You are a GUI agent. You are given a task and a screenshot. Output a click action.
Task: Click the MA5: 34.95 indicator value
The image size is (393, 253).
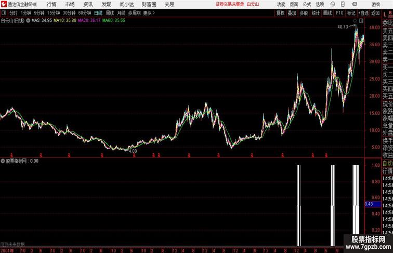(42, 21)
